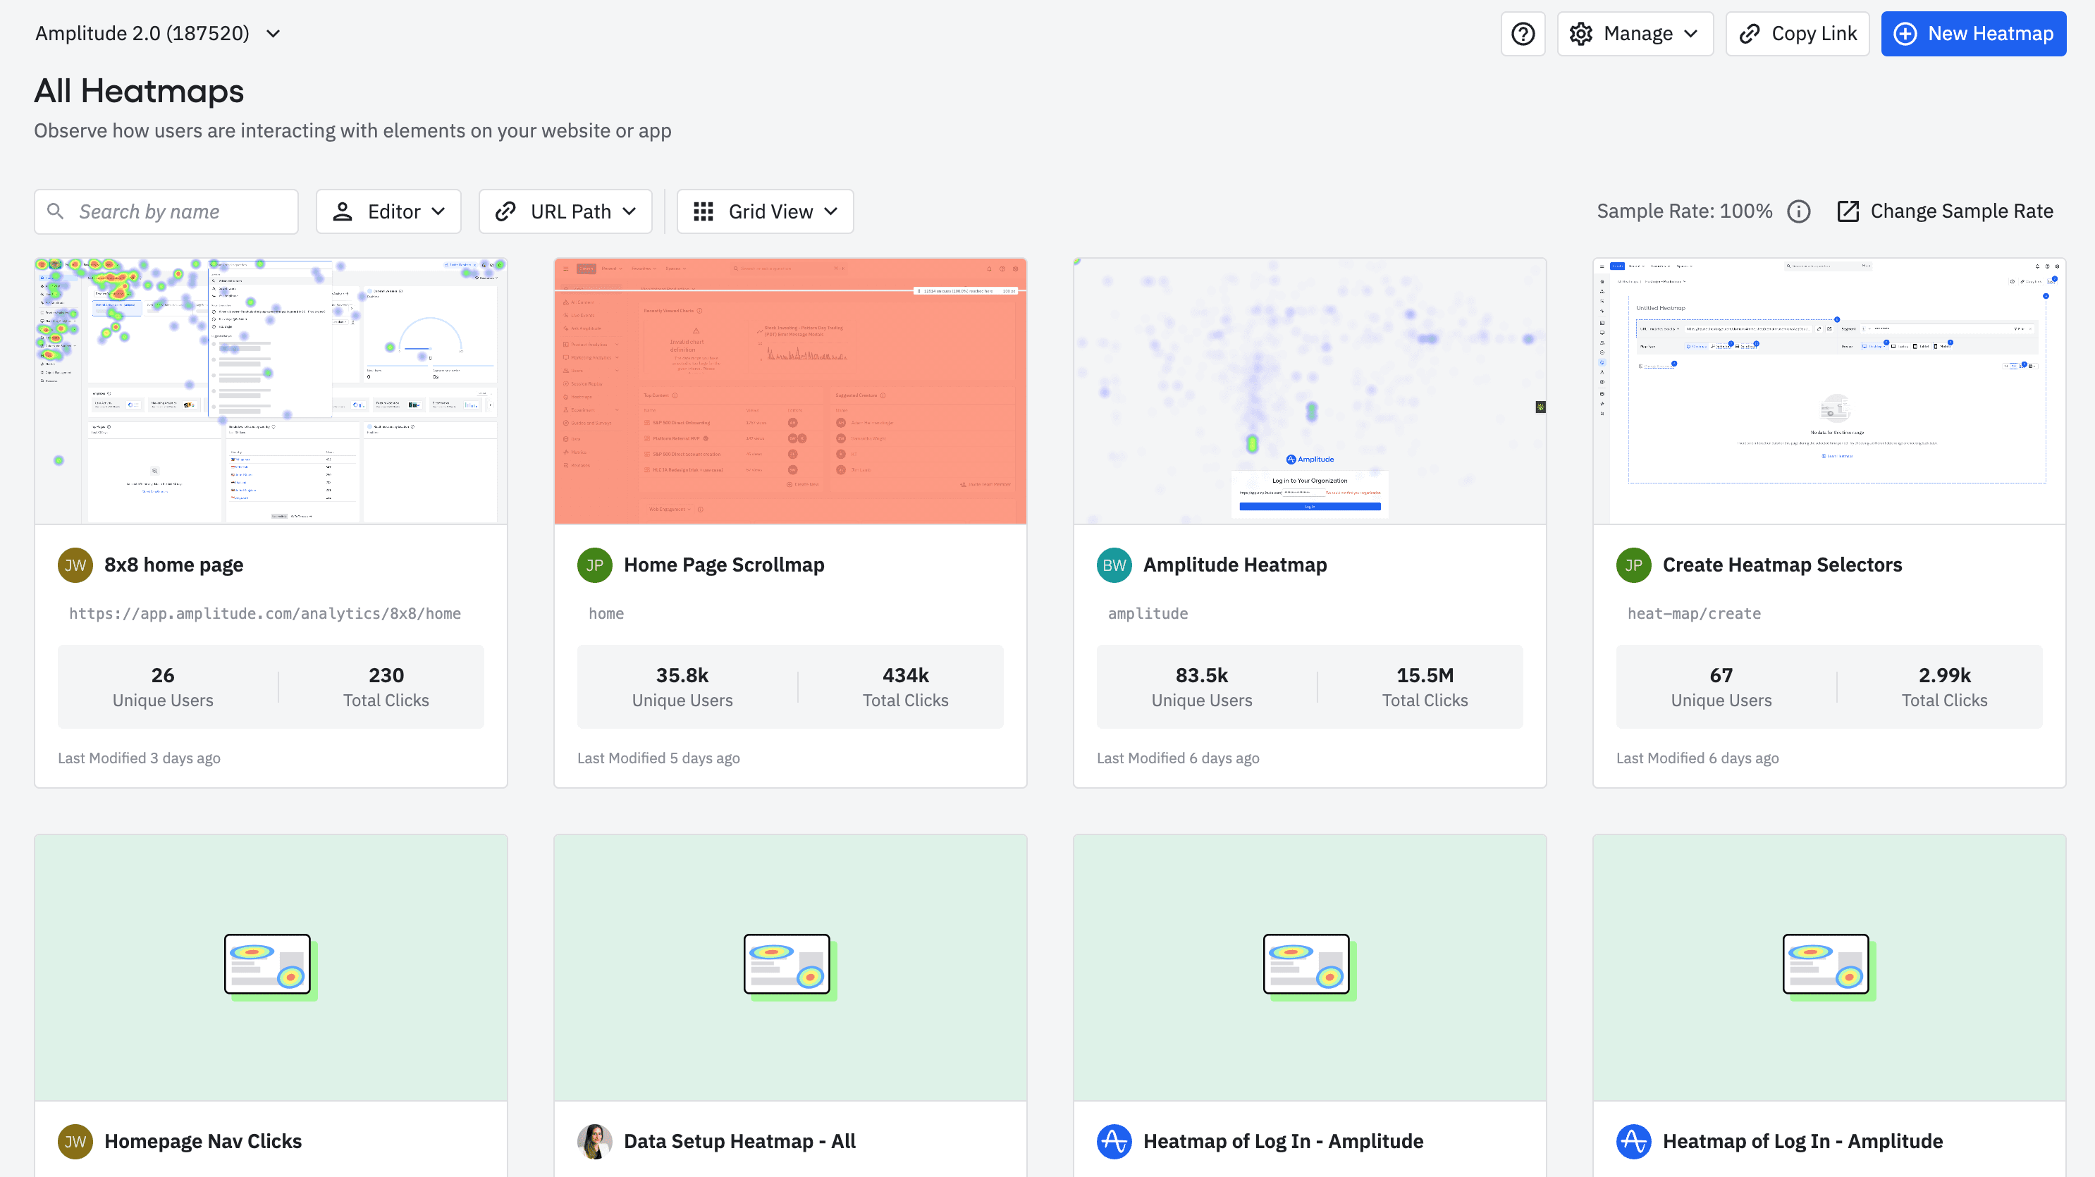Open the Create Heatmap Selectors thumbnail
2095x1177 pixels.
click(1829, 391)
